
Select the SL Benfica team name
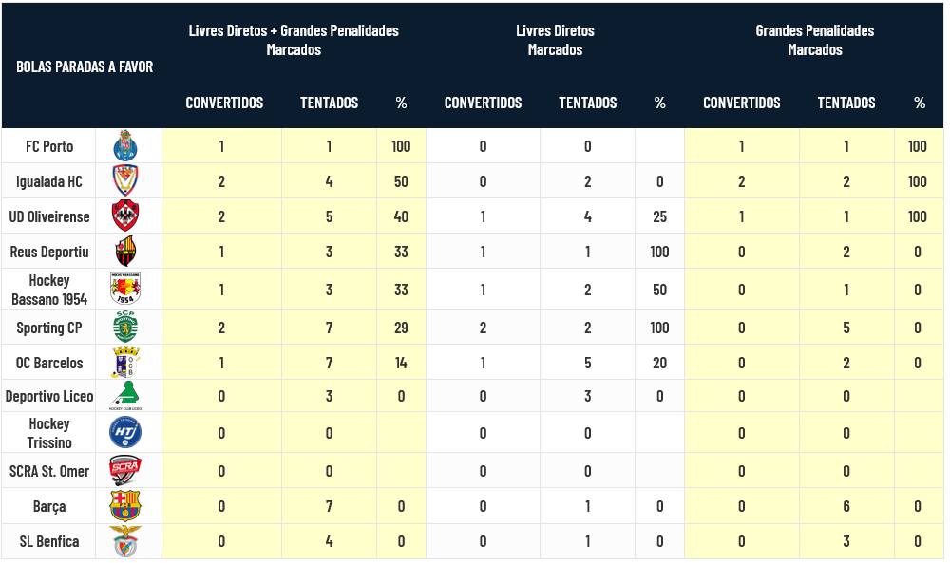pos(49,541)
